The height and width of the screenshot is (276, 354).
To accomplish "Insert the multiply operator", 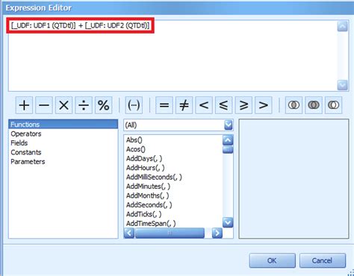I will pyautogui.click(x=64, y=105).
